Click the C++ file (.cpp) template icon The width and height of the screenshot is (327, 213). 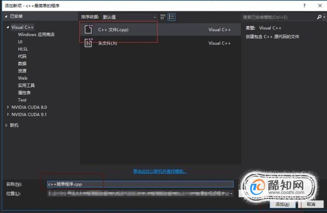[x=88, y=29]
